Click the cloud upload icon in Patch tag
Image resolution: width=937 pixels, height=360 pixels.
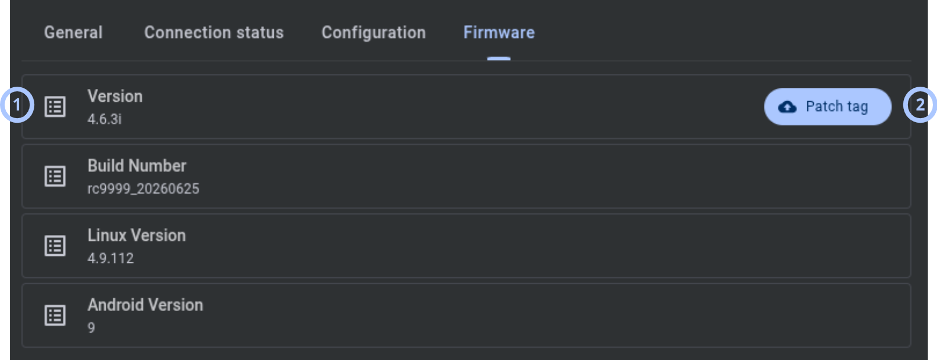click(x=787, y=107)
